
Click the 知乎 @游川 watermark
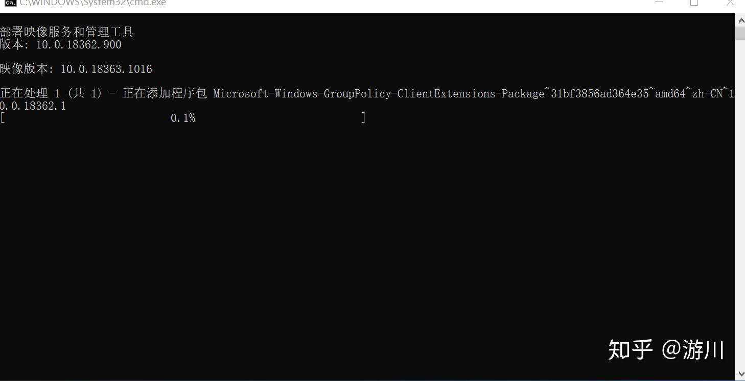point(666,350)
